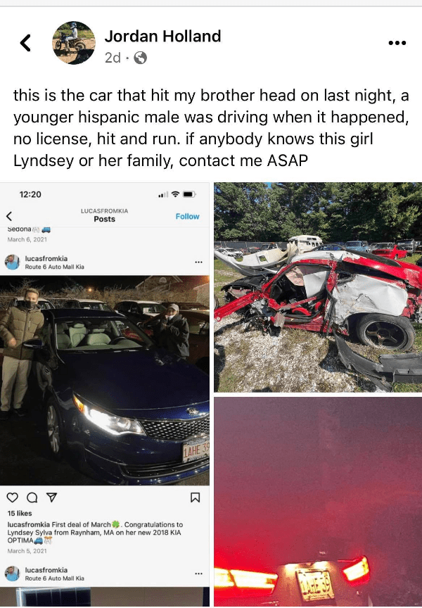This screenshot has height=608, width=422.
Task: Tap the back arrow beside profile picture
Action: tap(25, 43)
